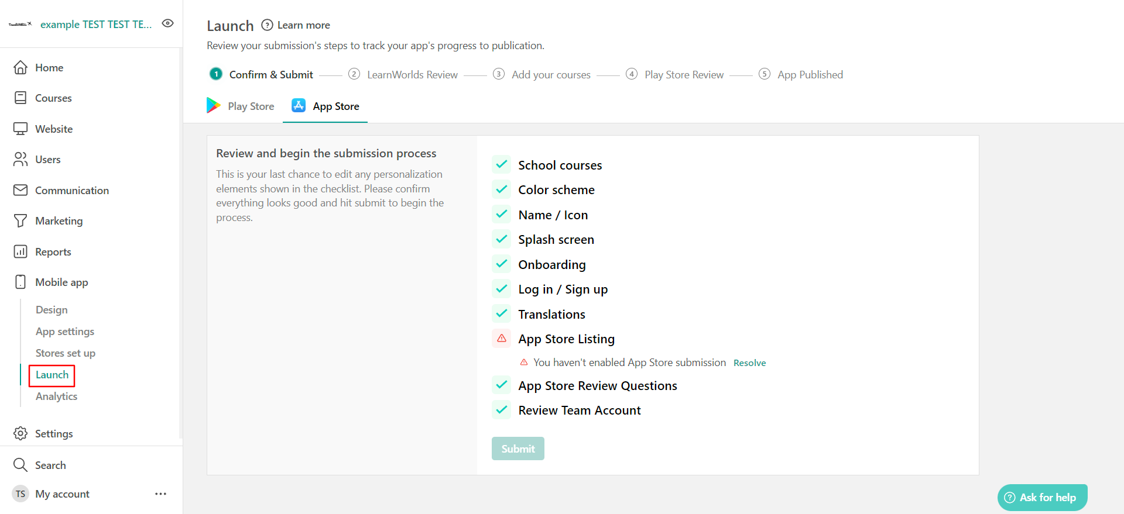Screen dimensions: 1124x514
Task: Click the Settings gear icon
Action: click(20, 433)
